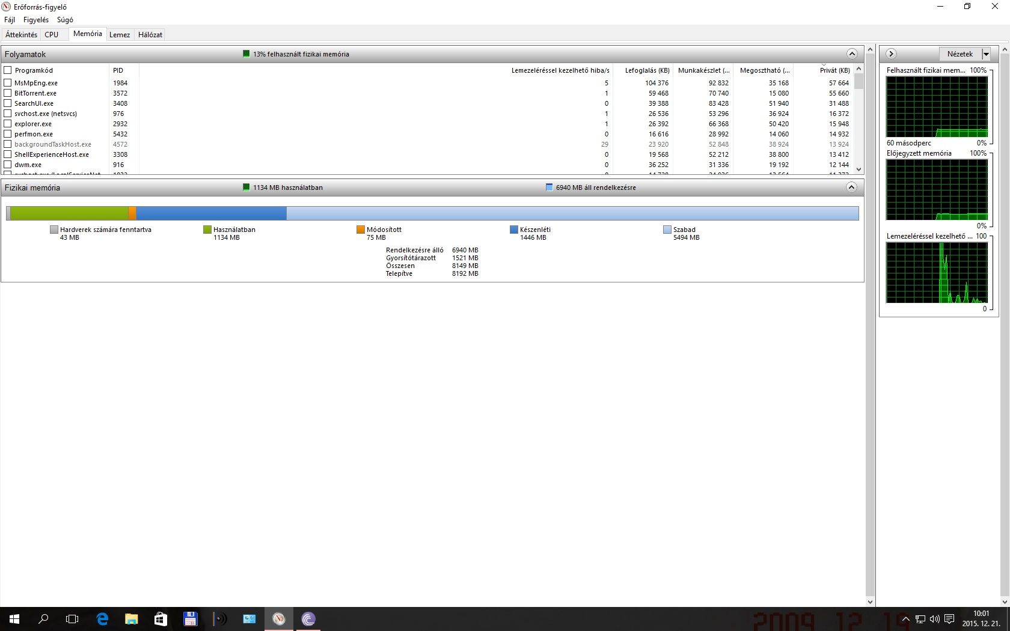Switch to Hálózat tab

[x=150, y=35]
